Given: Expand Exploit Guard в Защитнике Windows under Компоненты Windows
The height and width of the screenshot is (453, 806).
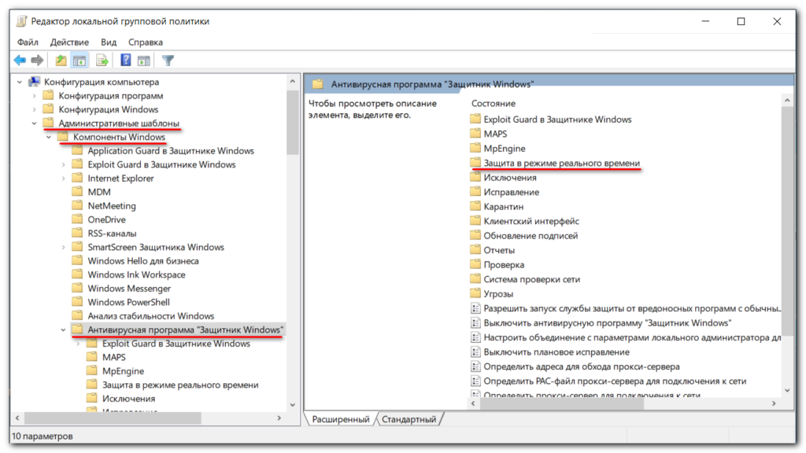Looking at the screenshot, I should 63,164.
